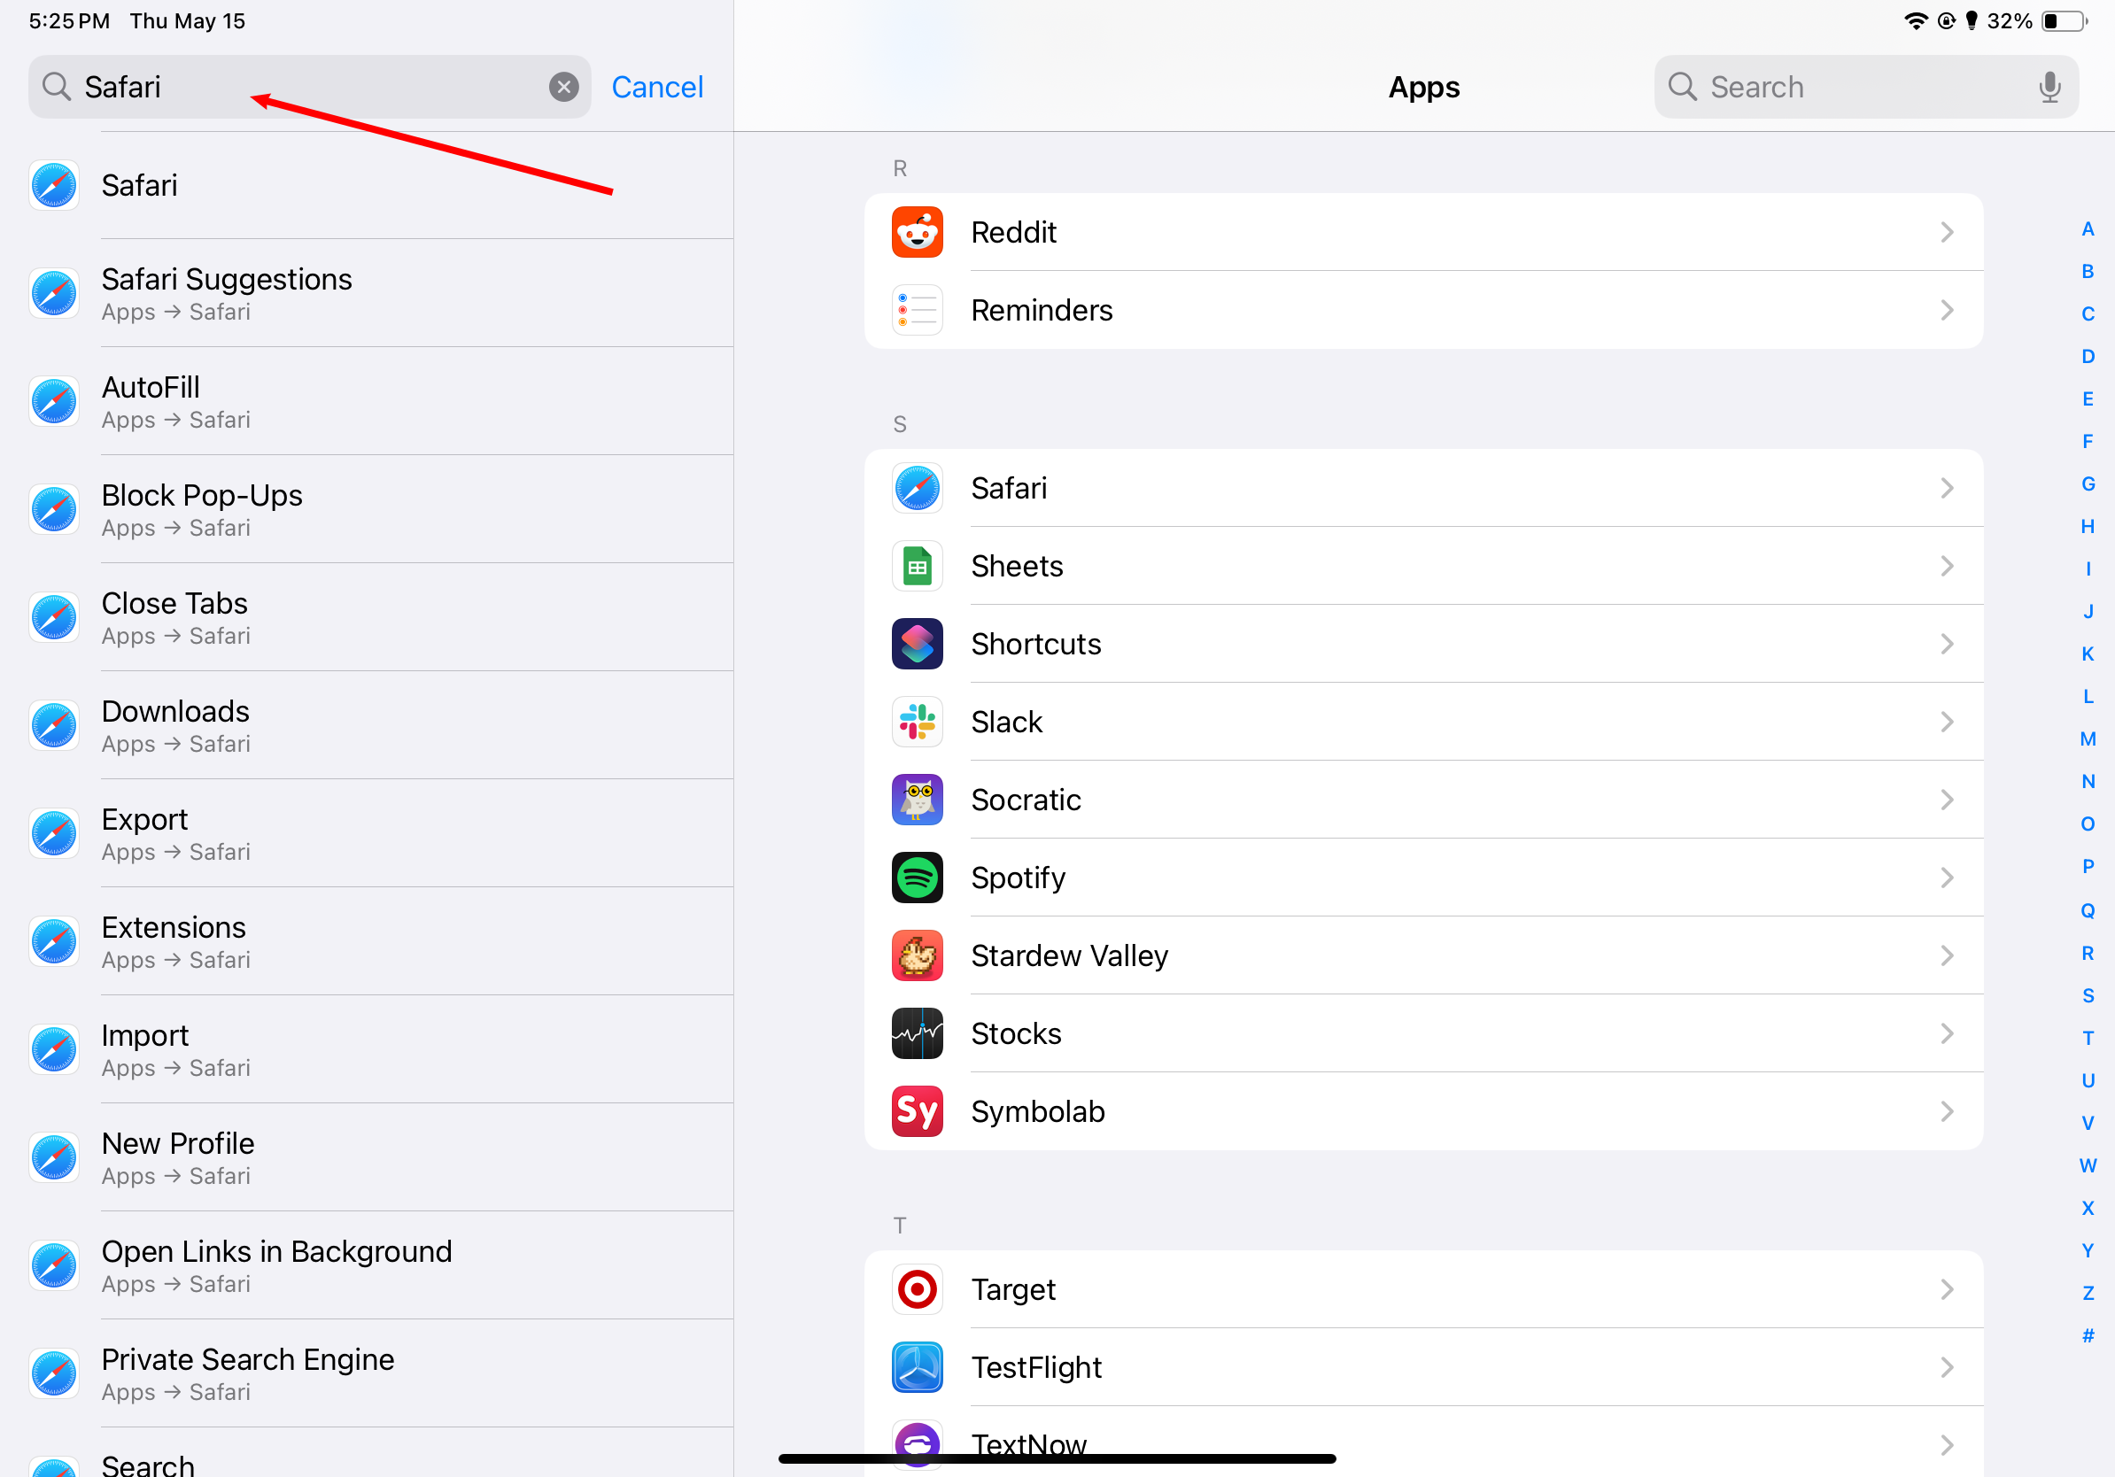The height and width of the screenshot is (1477, 2115).
Task: Select New Profile search result
Action: coord(367,1157)
